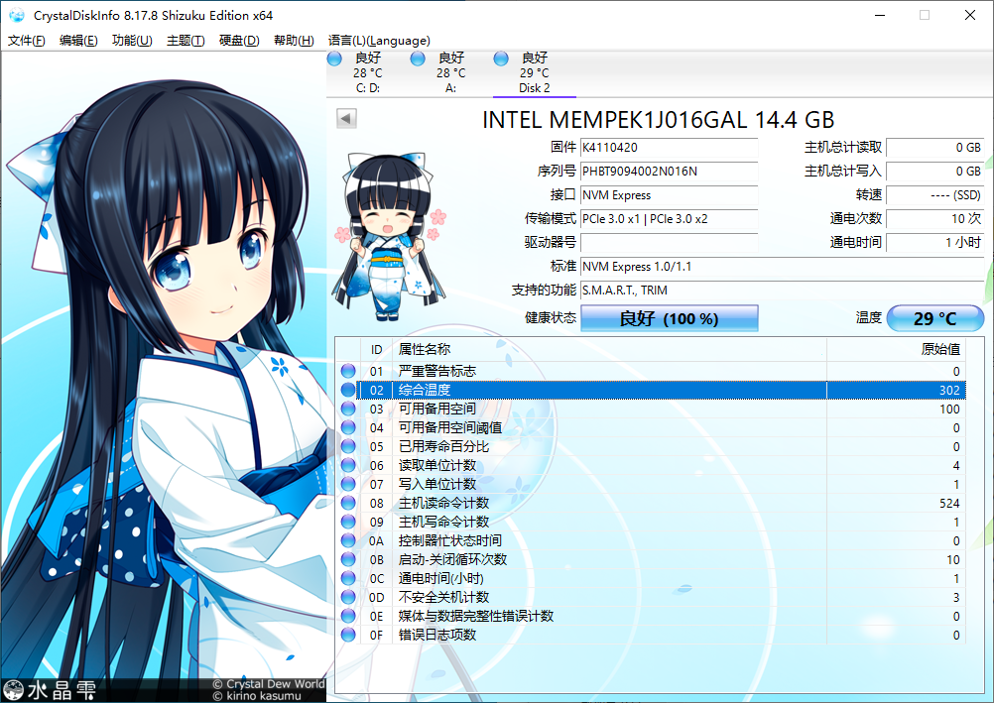Select the 可用备用空间 row with value 100

[651, 409]
